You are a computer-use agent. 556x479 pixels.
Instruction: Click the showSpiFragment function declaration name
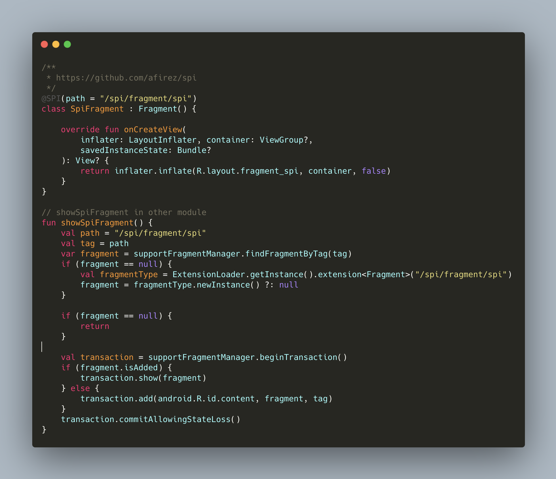pos(97,223)
